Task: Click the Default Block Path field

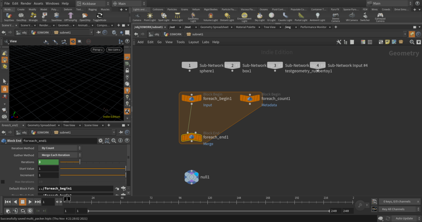Action: tap(75, 189)
